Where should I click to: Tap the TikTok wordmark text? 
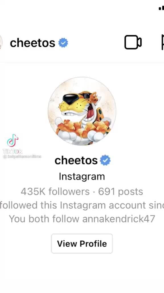[13, 151]
